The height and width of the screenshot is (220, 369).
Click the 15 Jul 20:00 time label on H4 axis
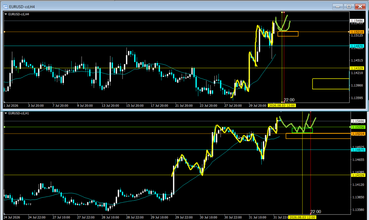135,105
